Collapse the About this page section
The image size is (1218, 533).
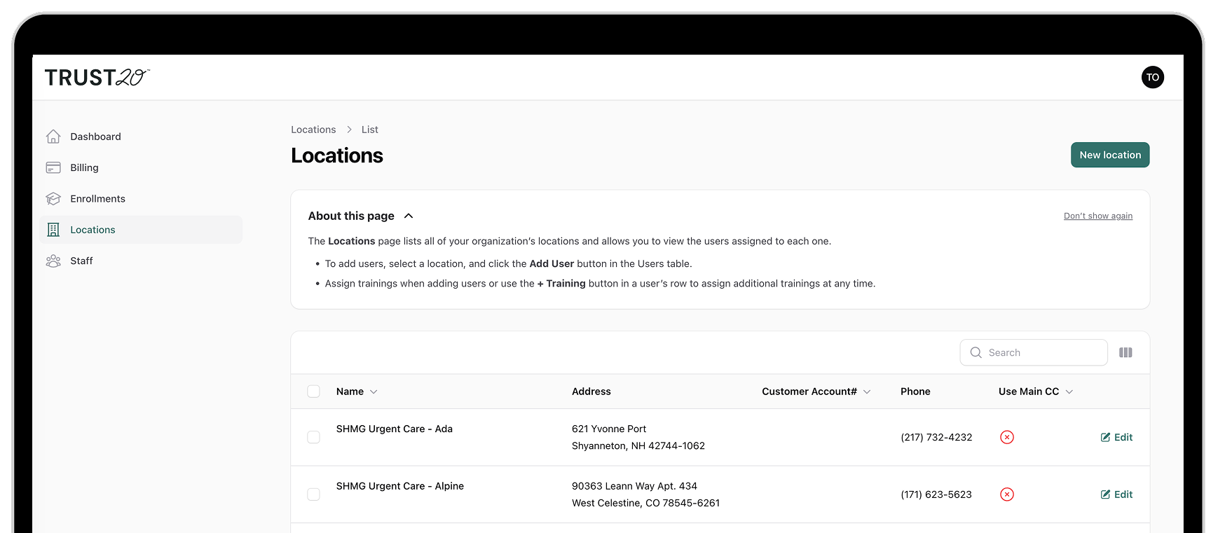409,216
